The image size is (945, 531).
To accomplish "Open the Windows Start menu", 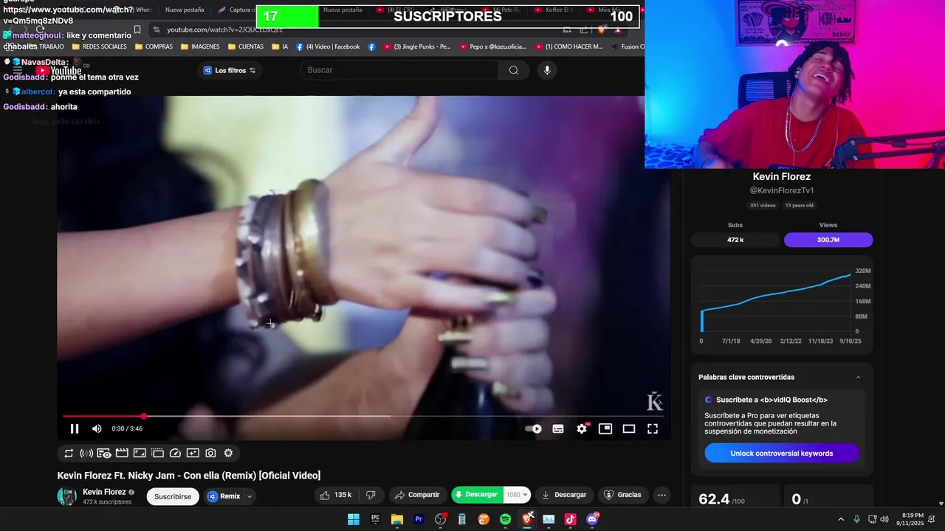I will 354,519.
